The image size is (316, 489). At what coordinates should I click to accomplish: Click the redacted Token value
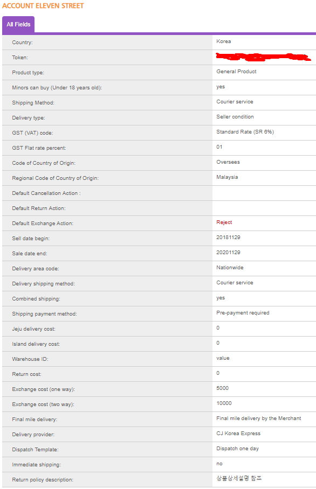tap(263, 57)
